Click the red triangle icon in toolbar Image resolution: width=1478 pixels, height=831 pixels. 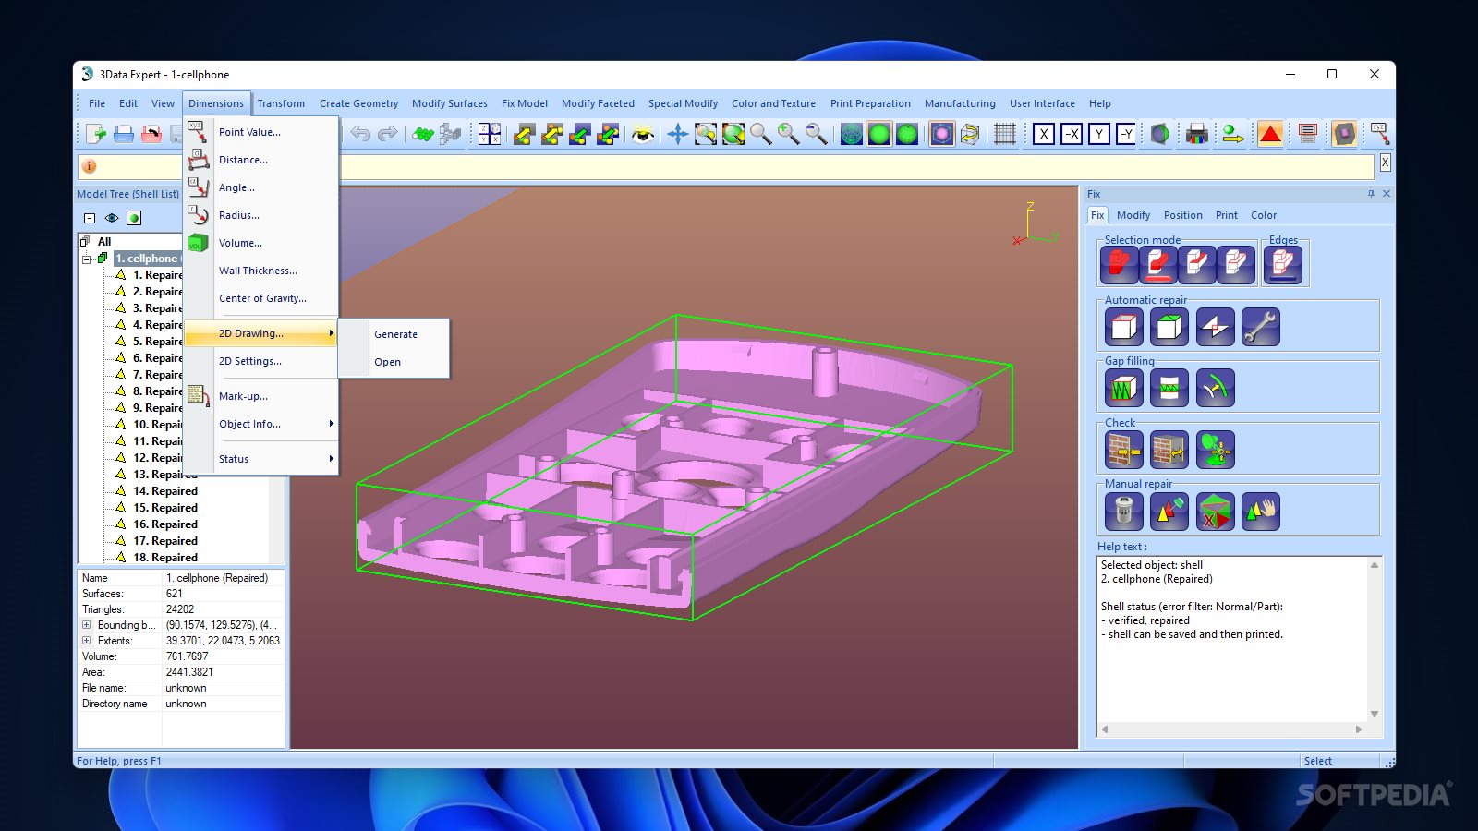click(x=1271, y=134)
